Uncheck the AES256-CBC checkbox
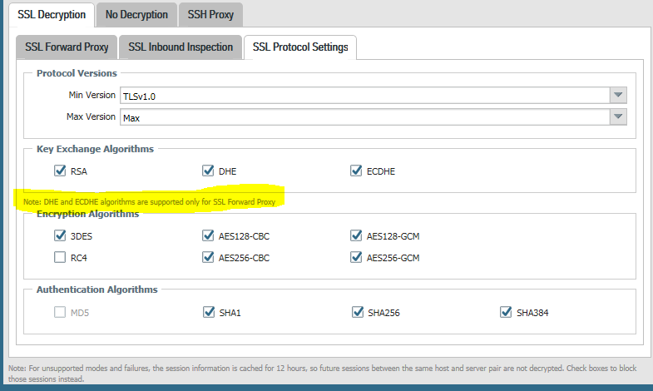The height and width of the screenshot is (391, 653). [208, 257]
